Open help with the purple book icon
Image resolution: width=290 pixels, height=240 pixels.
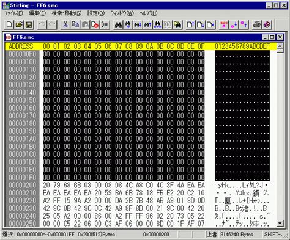267,24
